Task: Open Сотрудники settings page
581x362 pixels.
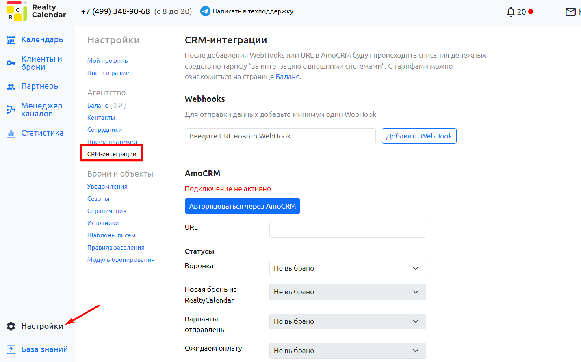Action: coord(104,130)
